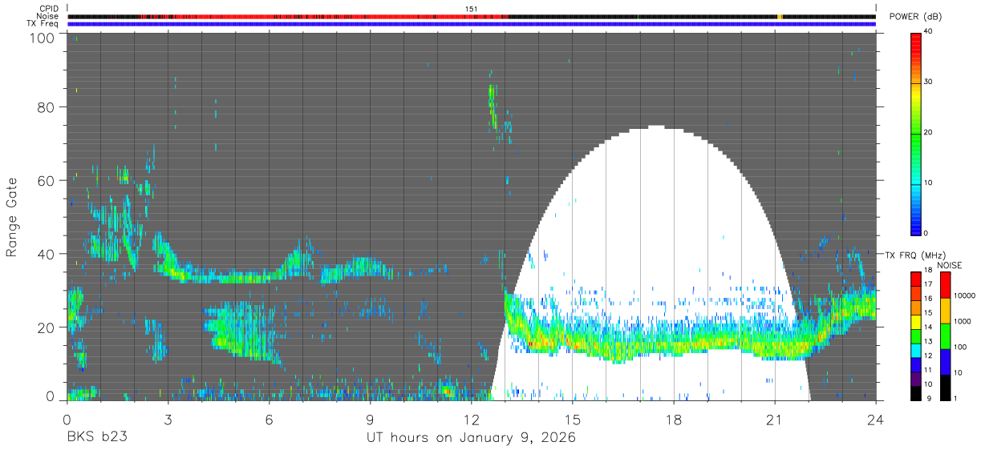Click the 10 tick on power scale

tap(930, 183)
